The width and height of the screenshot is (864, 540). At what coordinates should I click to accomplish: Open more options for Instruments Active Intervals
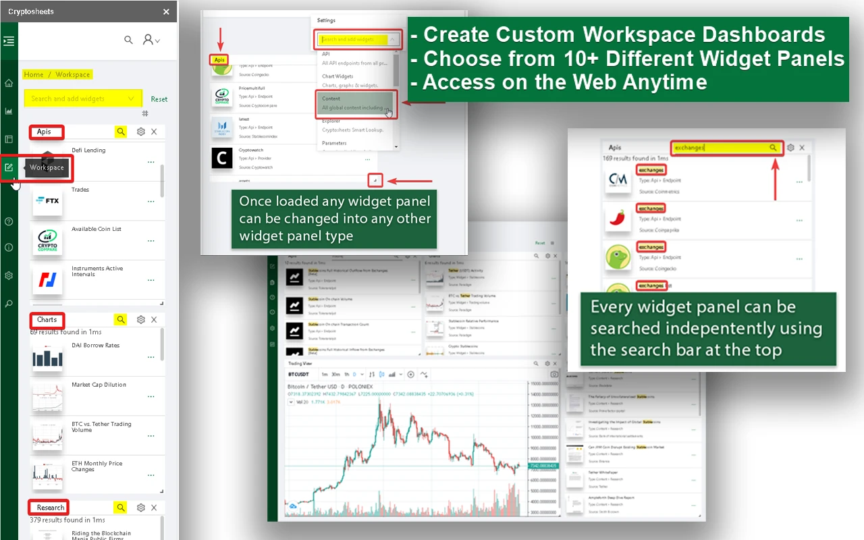click(151, 280)
